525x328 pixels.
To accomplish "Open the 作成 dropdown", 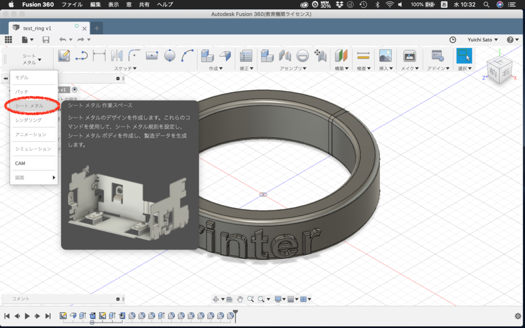I will 216,68.
